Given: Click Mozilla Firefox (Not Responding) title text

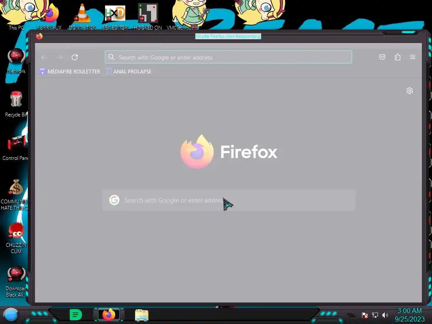Looking at the screenshot, I should (228, 36).
